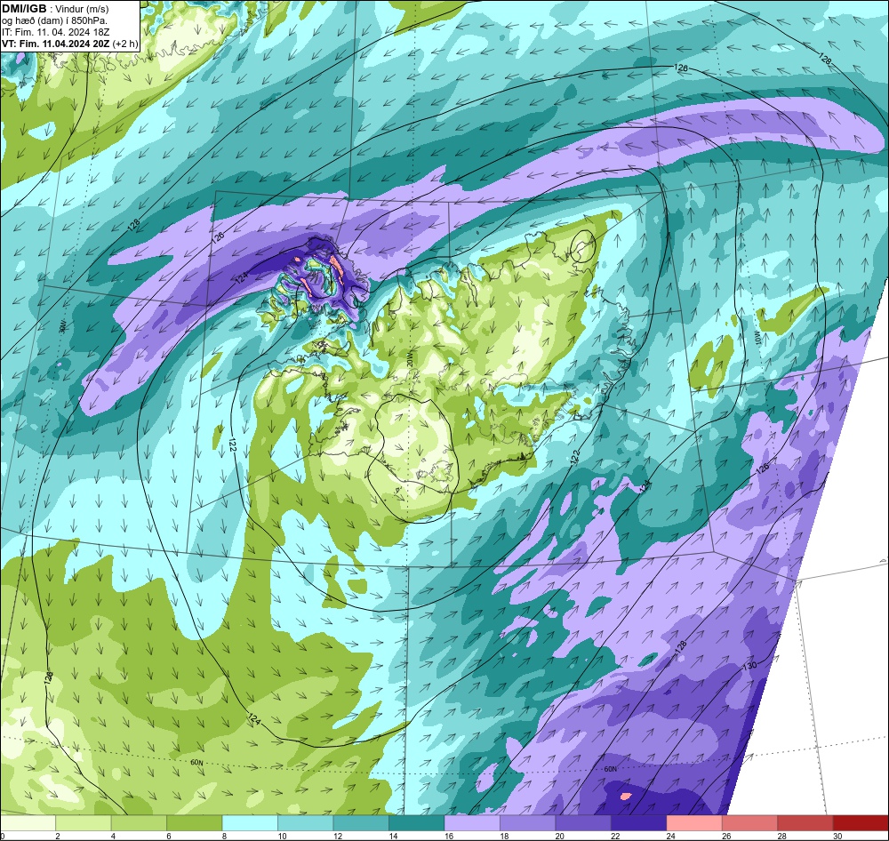Click the 16–18 m/s lavender legend swatch
889x841 pixels.
coord(472,823)
